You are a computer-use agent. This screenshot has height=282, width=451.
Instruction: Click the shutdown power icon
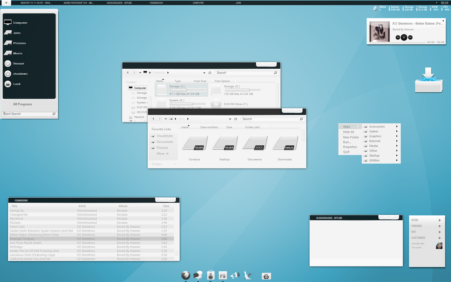(8, 74)
